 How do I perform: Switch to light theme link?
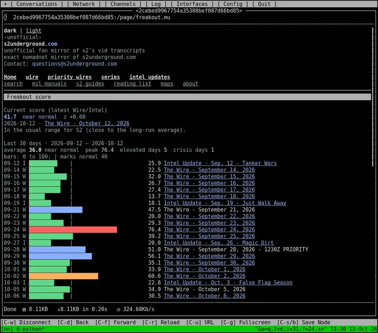pyautogui.click(x=34, y=30)
